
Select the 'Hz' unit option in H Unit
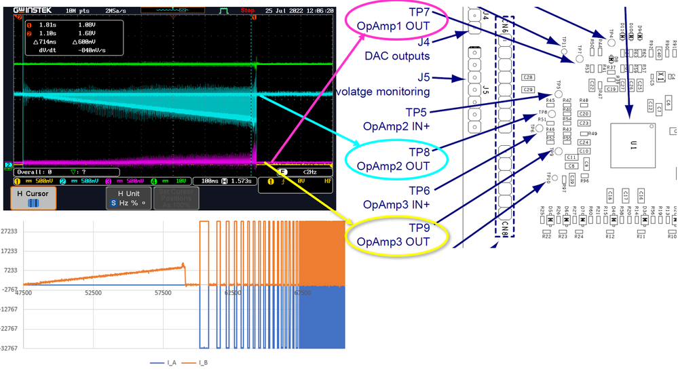tap(124, 203)
